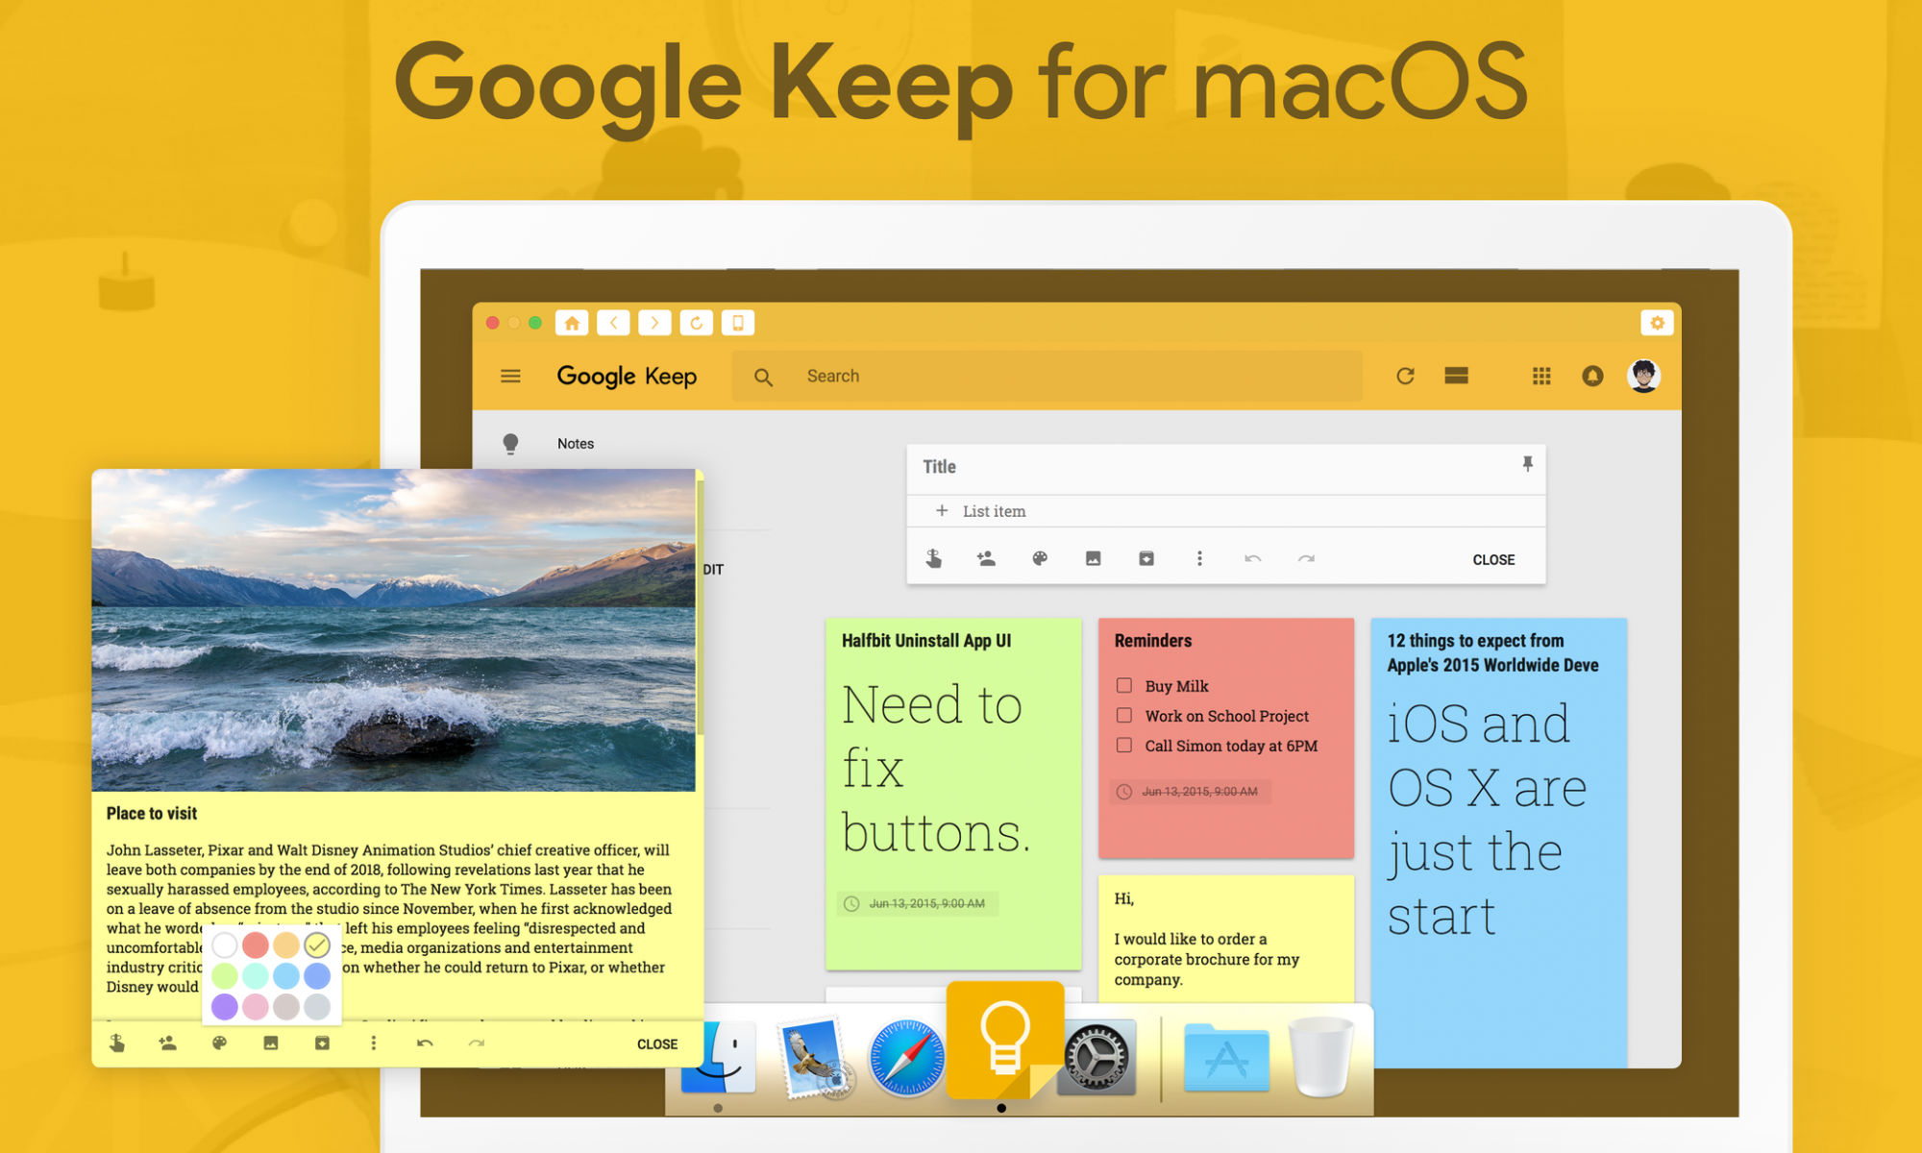Open the notifications bell

click(1592, 376)
